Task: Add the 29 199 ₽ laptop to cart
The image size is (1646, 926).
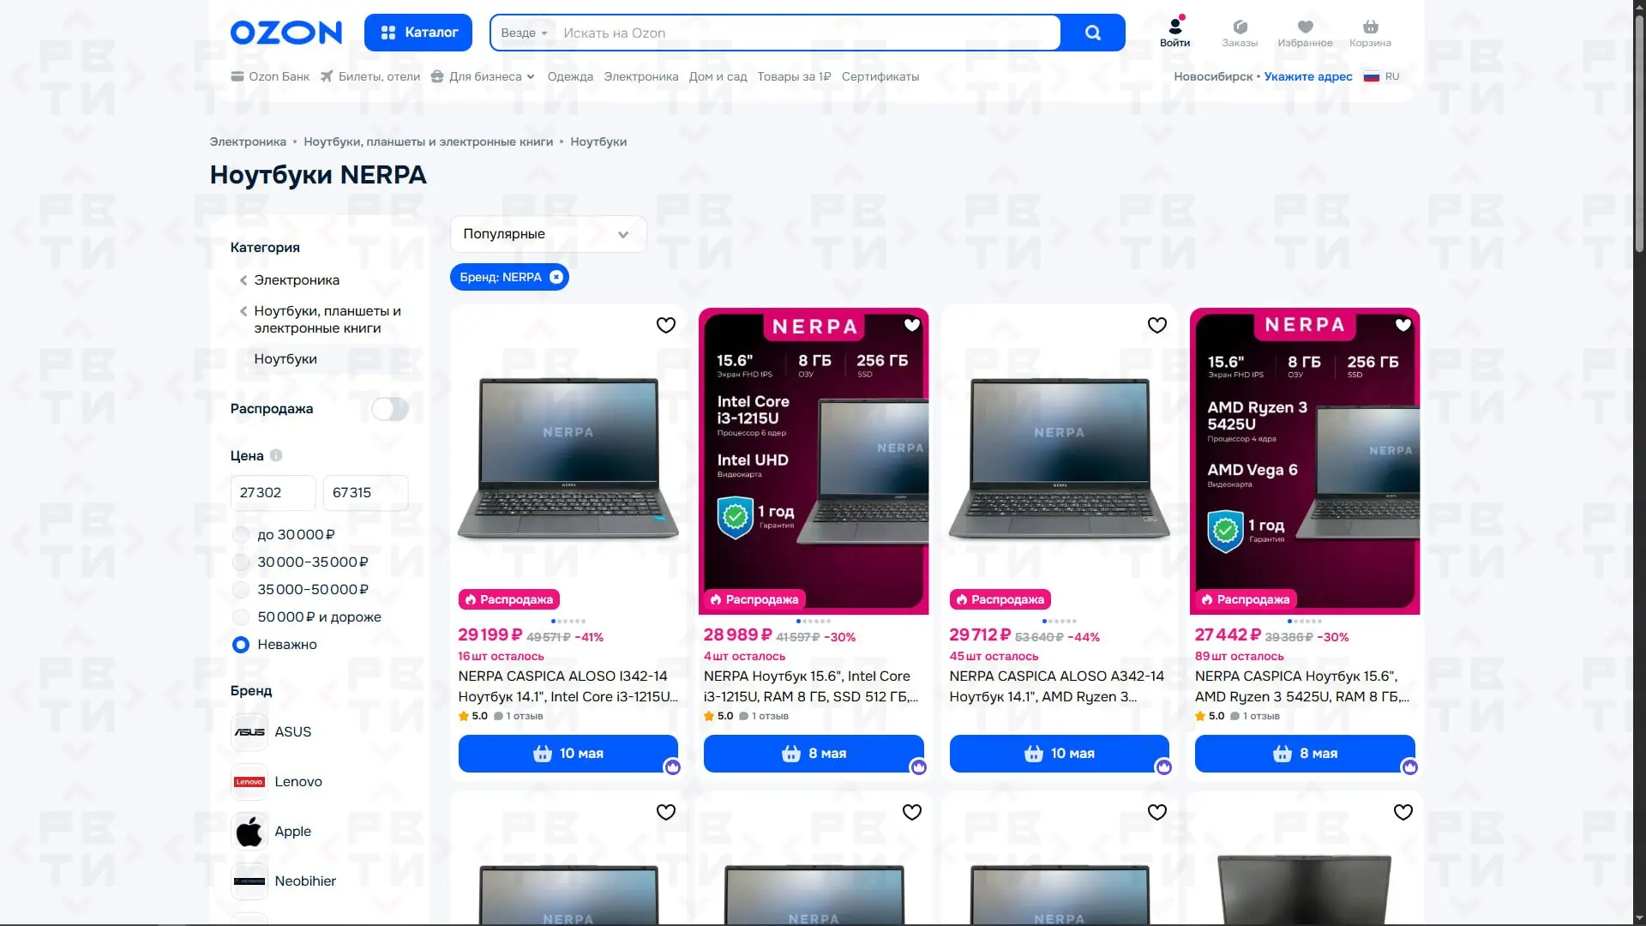Action: click(568, 754)
